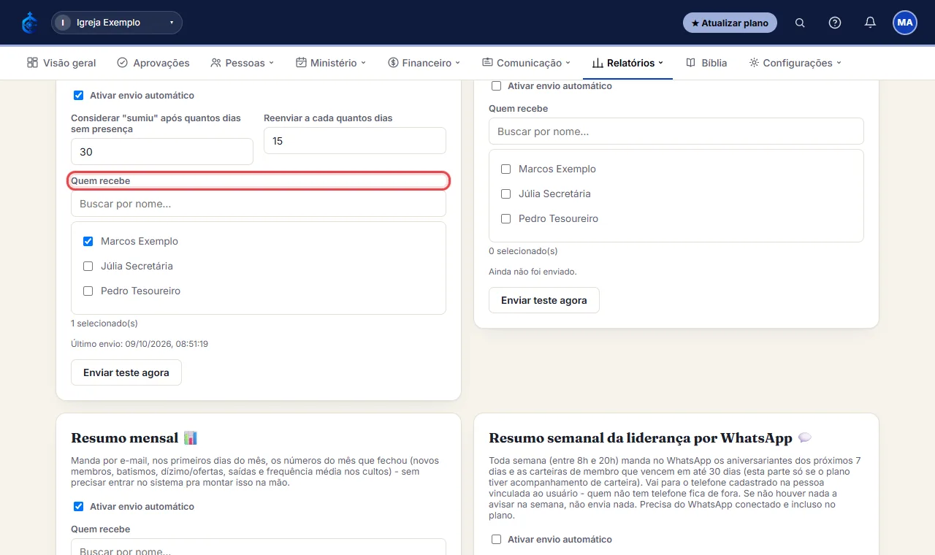Check Júlia Secretária in the 1 selecionado(s) list
Viewport: 935px width, 555px height.
pos(88,266)
